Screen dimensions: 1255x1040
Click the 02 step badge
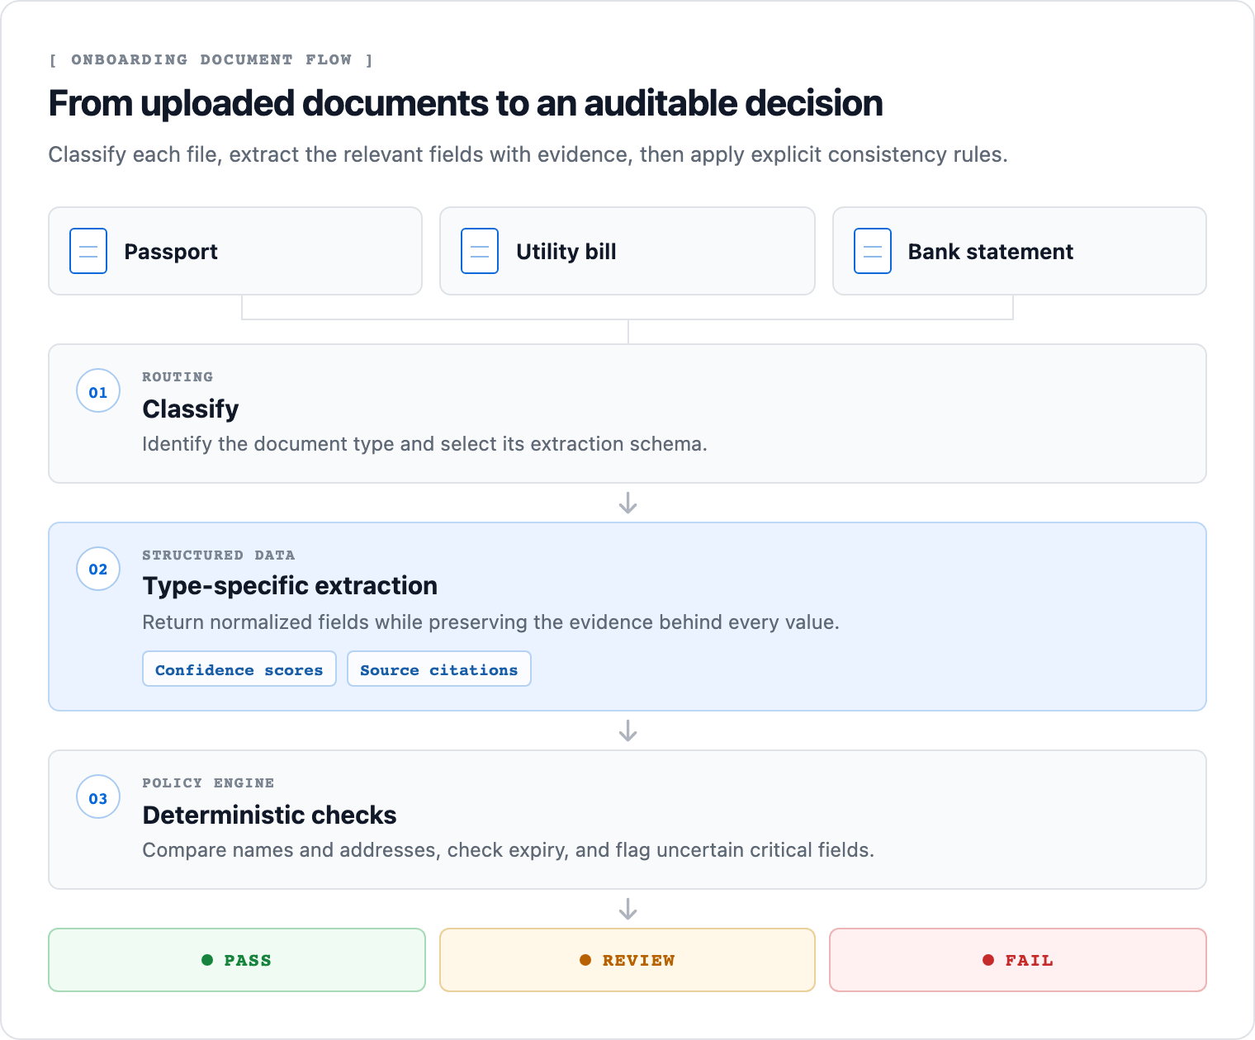tap(98, 569)
